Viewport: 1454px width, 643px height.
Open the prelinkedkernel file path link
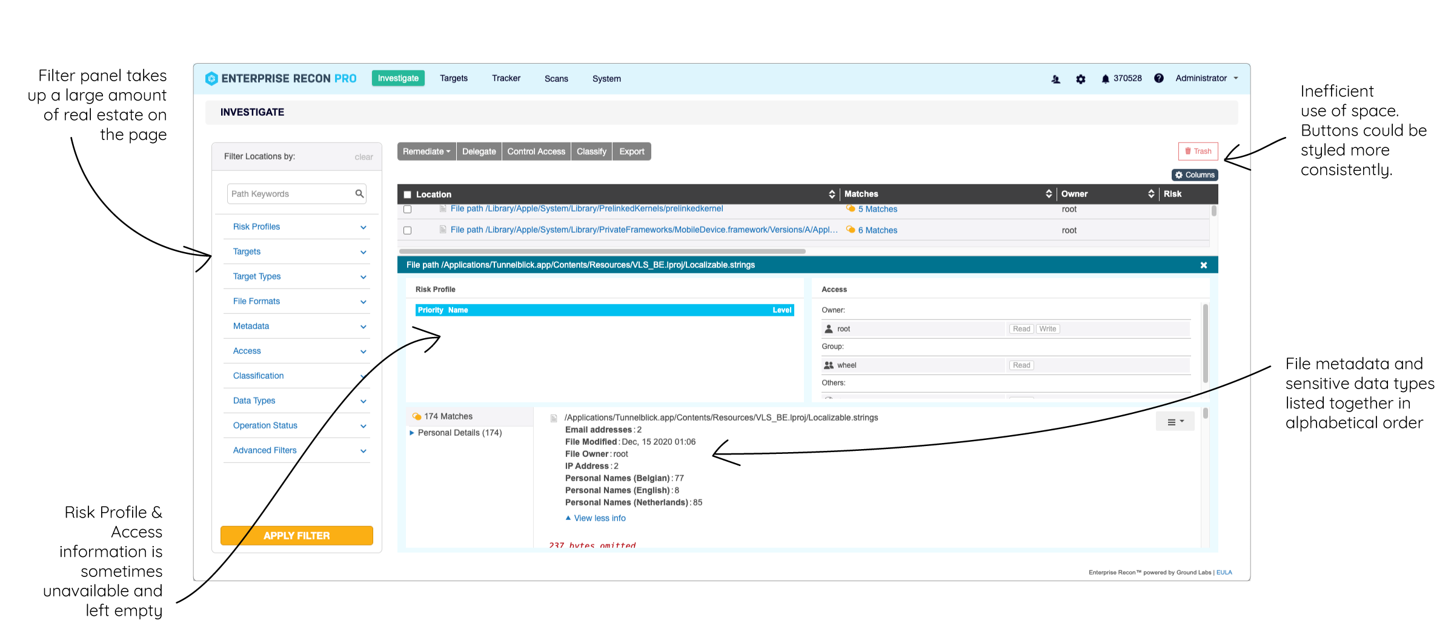[x=586, y=208]
